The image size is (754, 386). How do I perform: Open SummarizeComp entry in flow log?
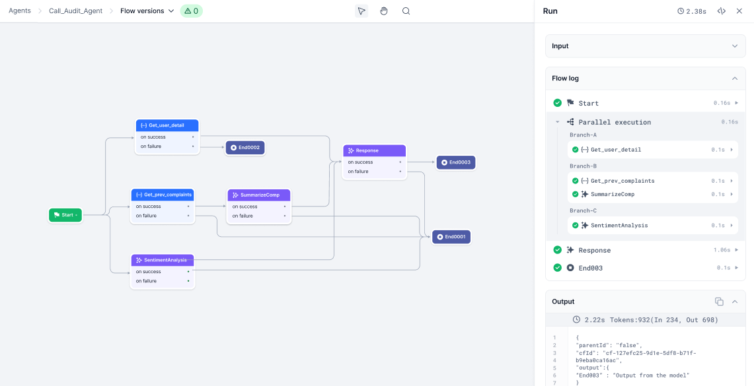tap(612, 194)
